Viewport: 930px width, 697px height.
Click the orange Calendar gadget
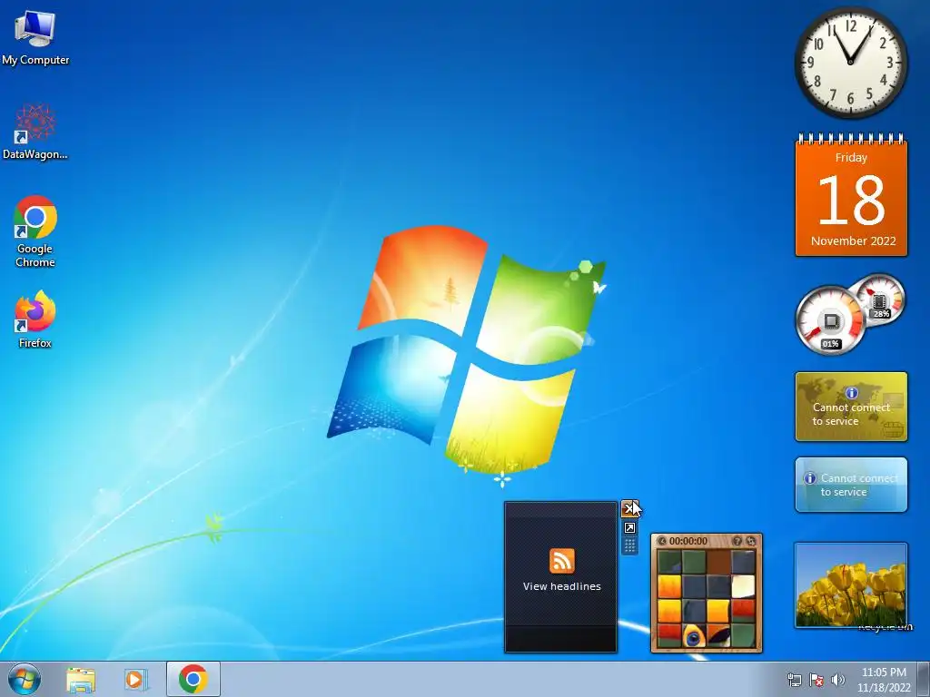point(851,196)
